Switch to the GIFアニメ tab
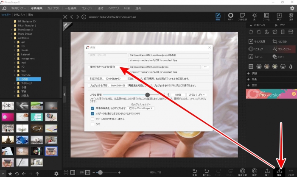297x177 pixels. pyautogui.click(x=114, y=8)
